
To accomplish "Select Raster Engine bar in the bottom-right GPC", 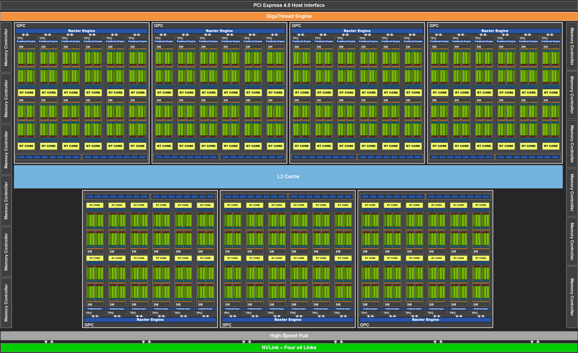I will coord(425,320).
